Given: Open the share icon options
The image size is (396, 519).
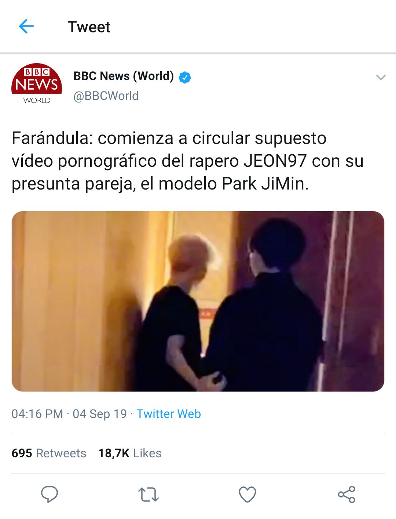Looking at the screenshot, I should 346,494.
